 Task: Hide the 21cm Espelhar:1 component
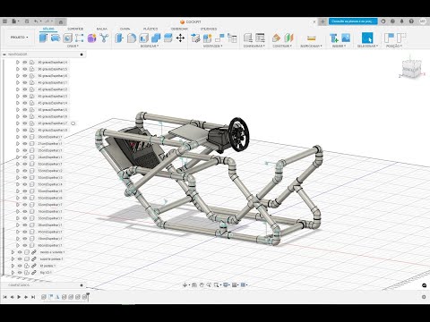[x=25, y=144]
